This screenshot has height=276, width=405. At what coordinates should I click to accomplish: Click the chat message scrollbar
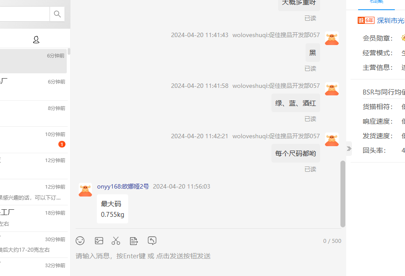[x=343, y=194]
